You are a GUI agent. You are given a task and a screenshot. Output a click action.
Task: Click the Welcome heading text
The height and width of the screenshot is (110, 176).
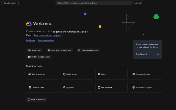click(43, 24)
